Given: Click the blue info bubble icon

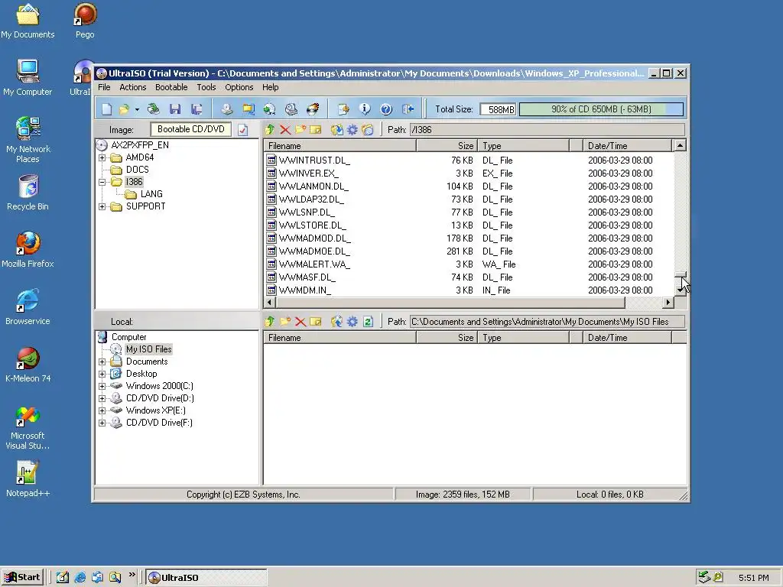Looking at the screenshot, I should coord(365,109).
